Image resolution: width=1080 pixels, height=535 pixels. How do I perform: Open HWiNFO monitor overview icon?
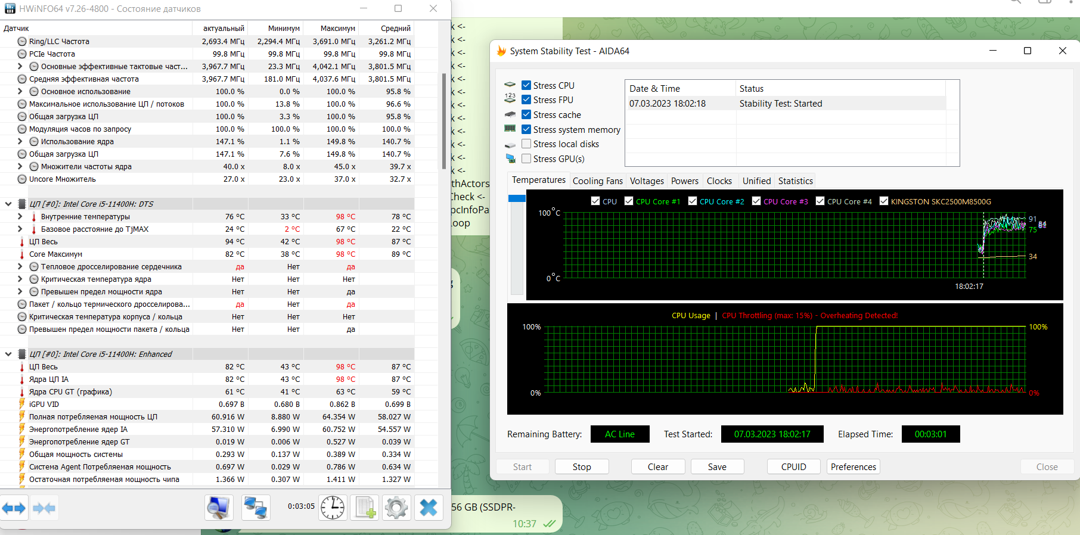coord(219,508)
